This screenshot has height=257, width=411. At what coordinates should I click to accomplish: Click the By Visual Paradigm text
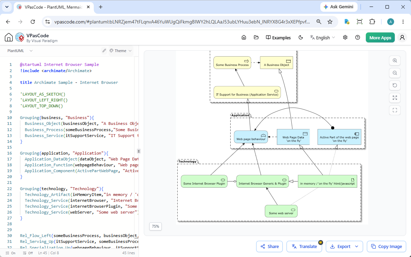(42, 41)
